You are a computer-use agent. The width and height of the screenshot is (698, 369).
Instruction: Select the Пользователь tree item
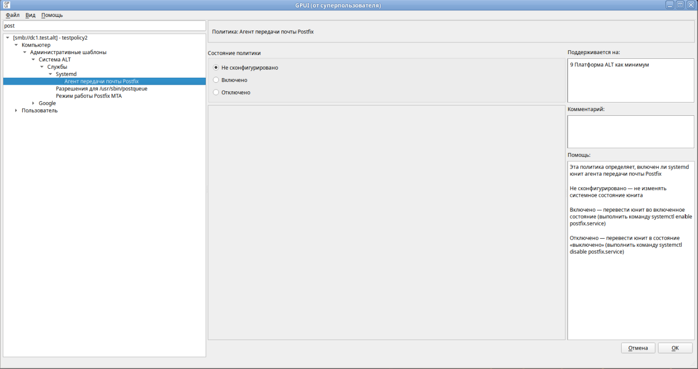[x=40, y=111]
